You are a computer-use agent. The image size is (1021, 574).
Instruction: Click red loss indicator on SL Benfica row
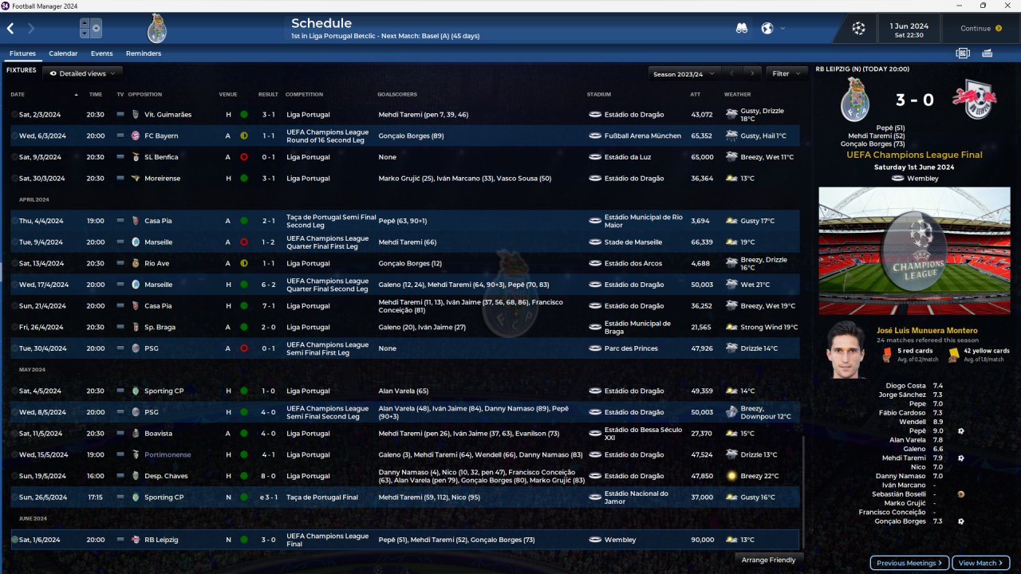coord(243,157)
